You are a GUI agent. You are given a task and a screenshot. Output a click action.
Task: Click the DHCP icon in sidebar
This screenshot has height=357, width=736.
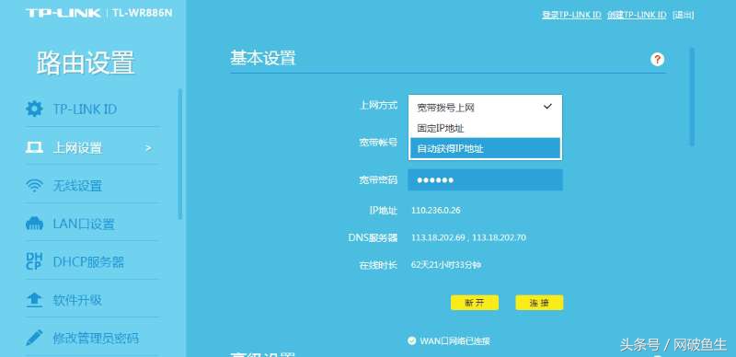point(34,261)
